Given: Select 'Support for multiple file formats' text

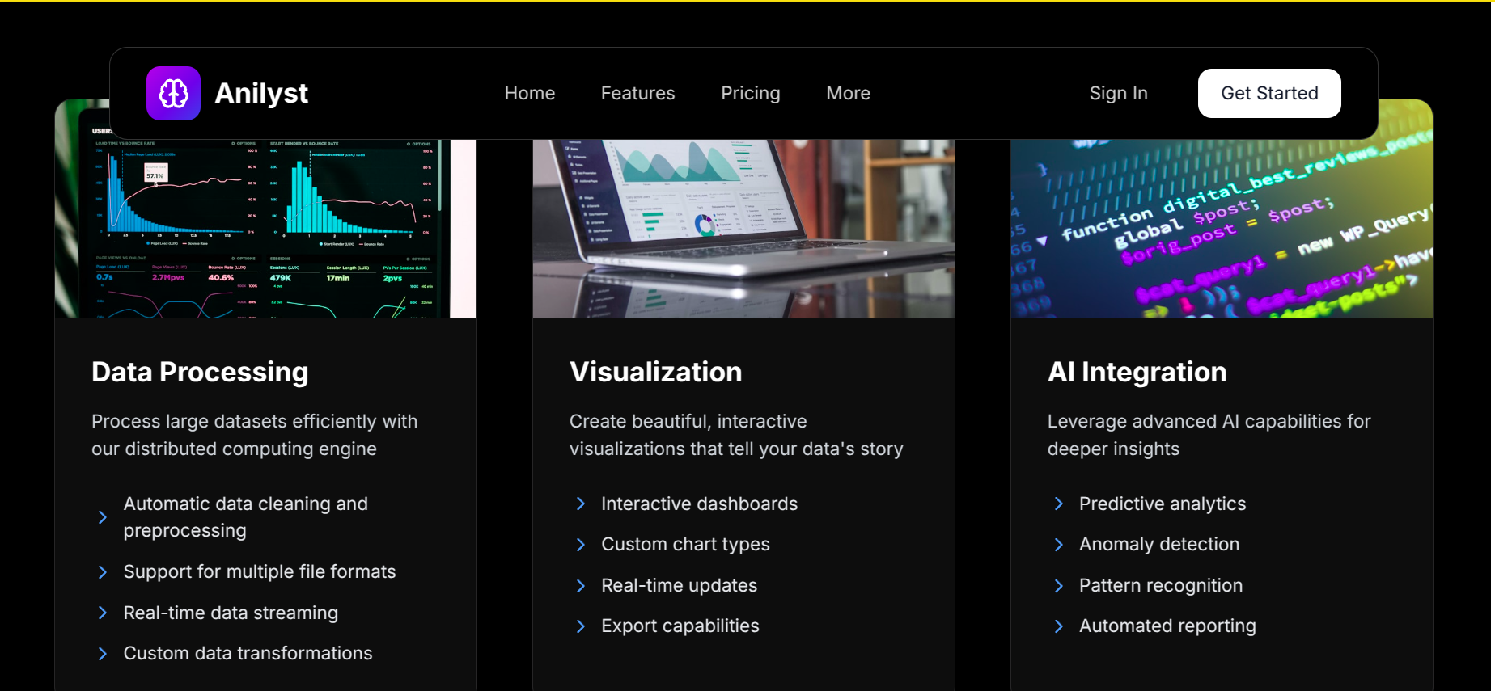Looking at the screenshot, I should [x=260, y=572].
